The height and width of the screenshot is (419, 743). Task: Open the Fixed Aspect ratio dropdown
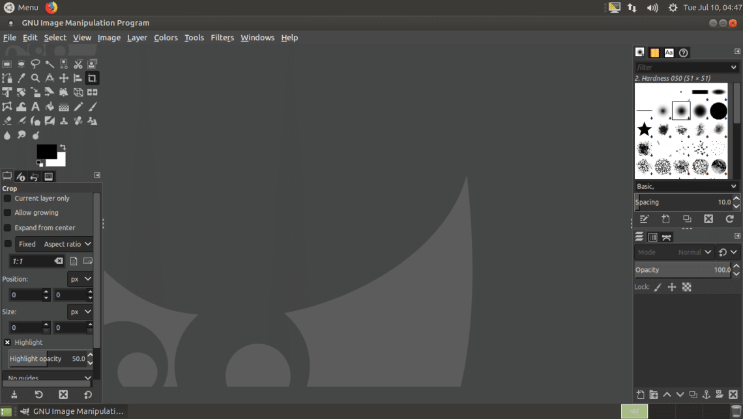pos(53,244)
